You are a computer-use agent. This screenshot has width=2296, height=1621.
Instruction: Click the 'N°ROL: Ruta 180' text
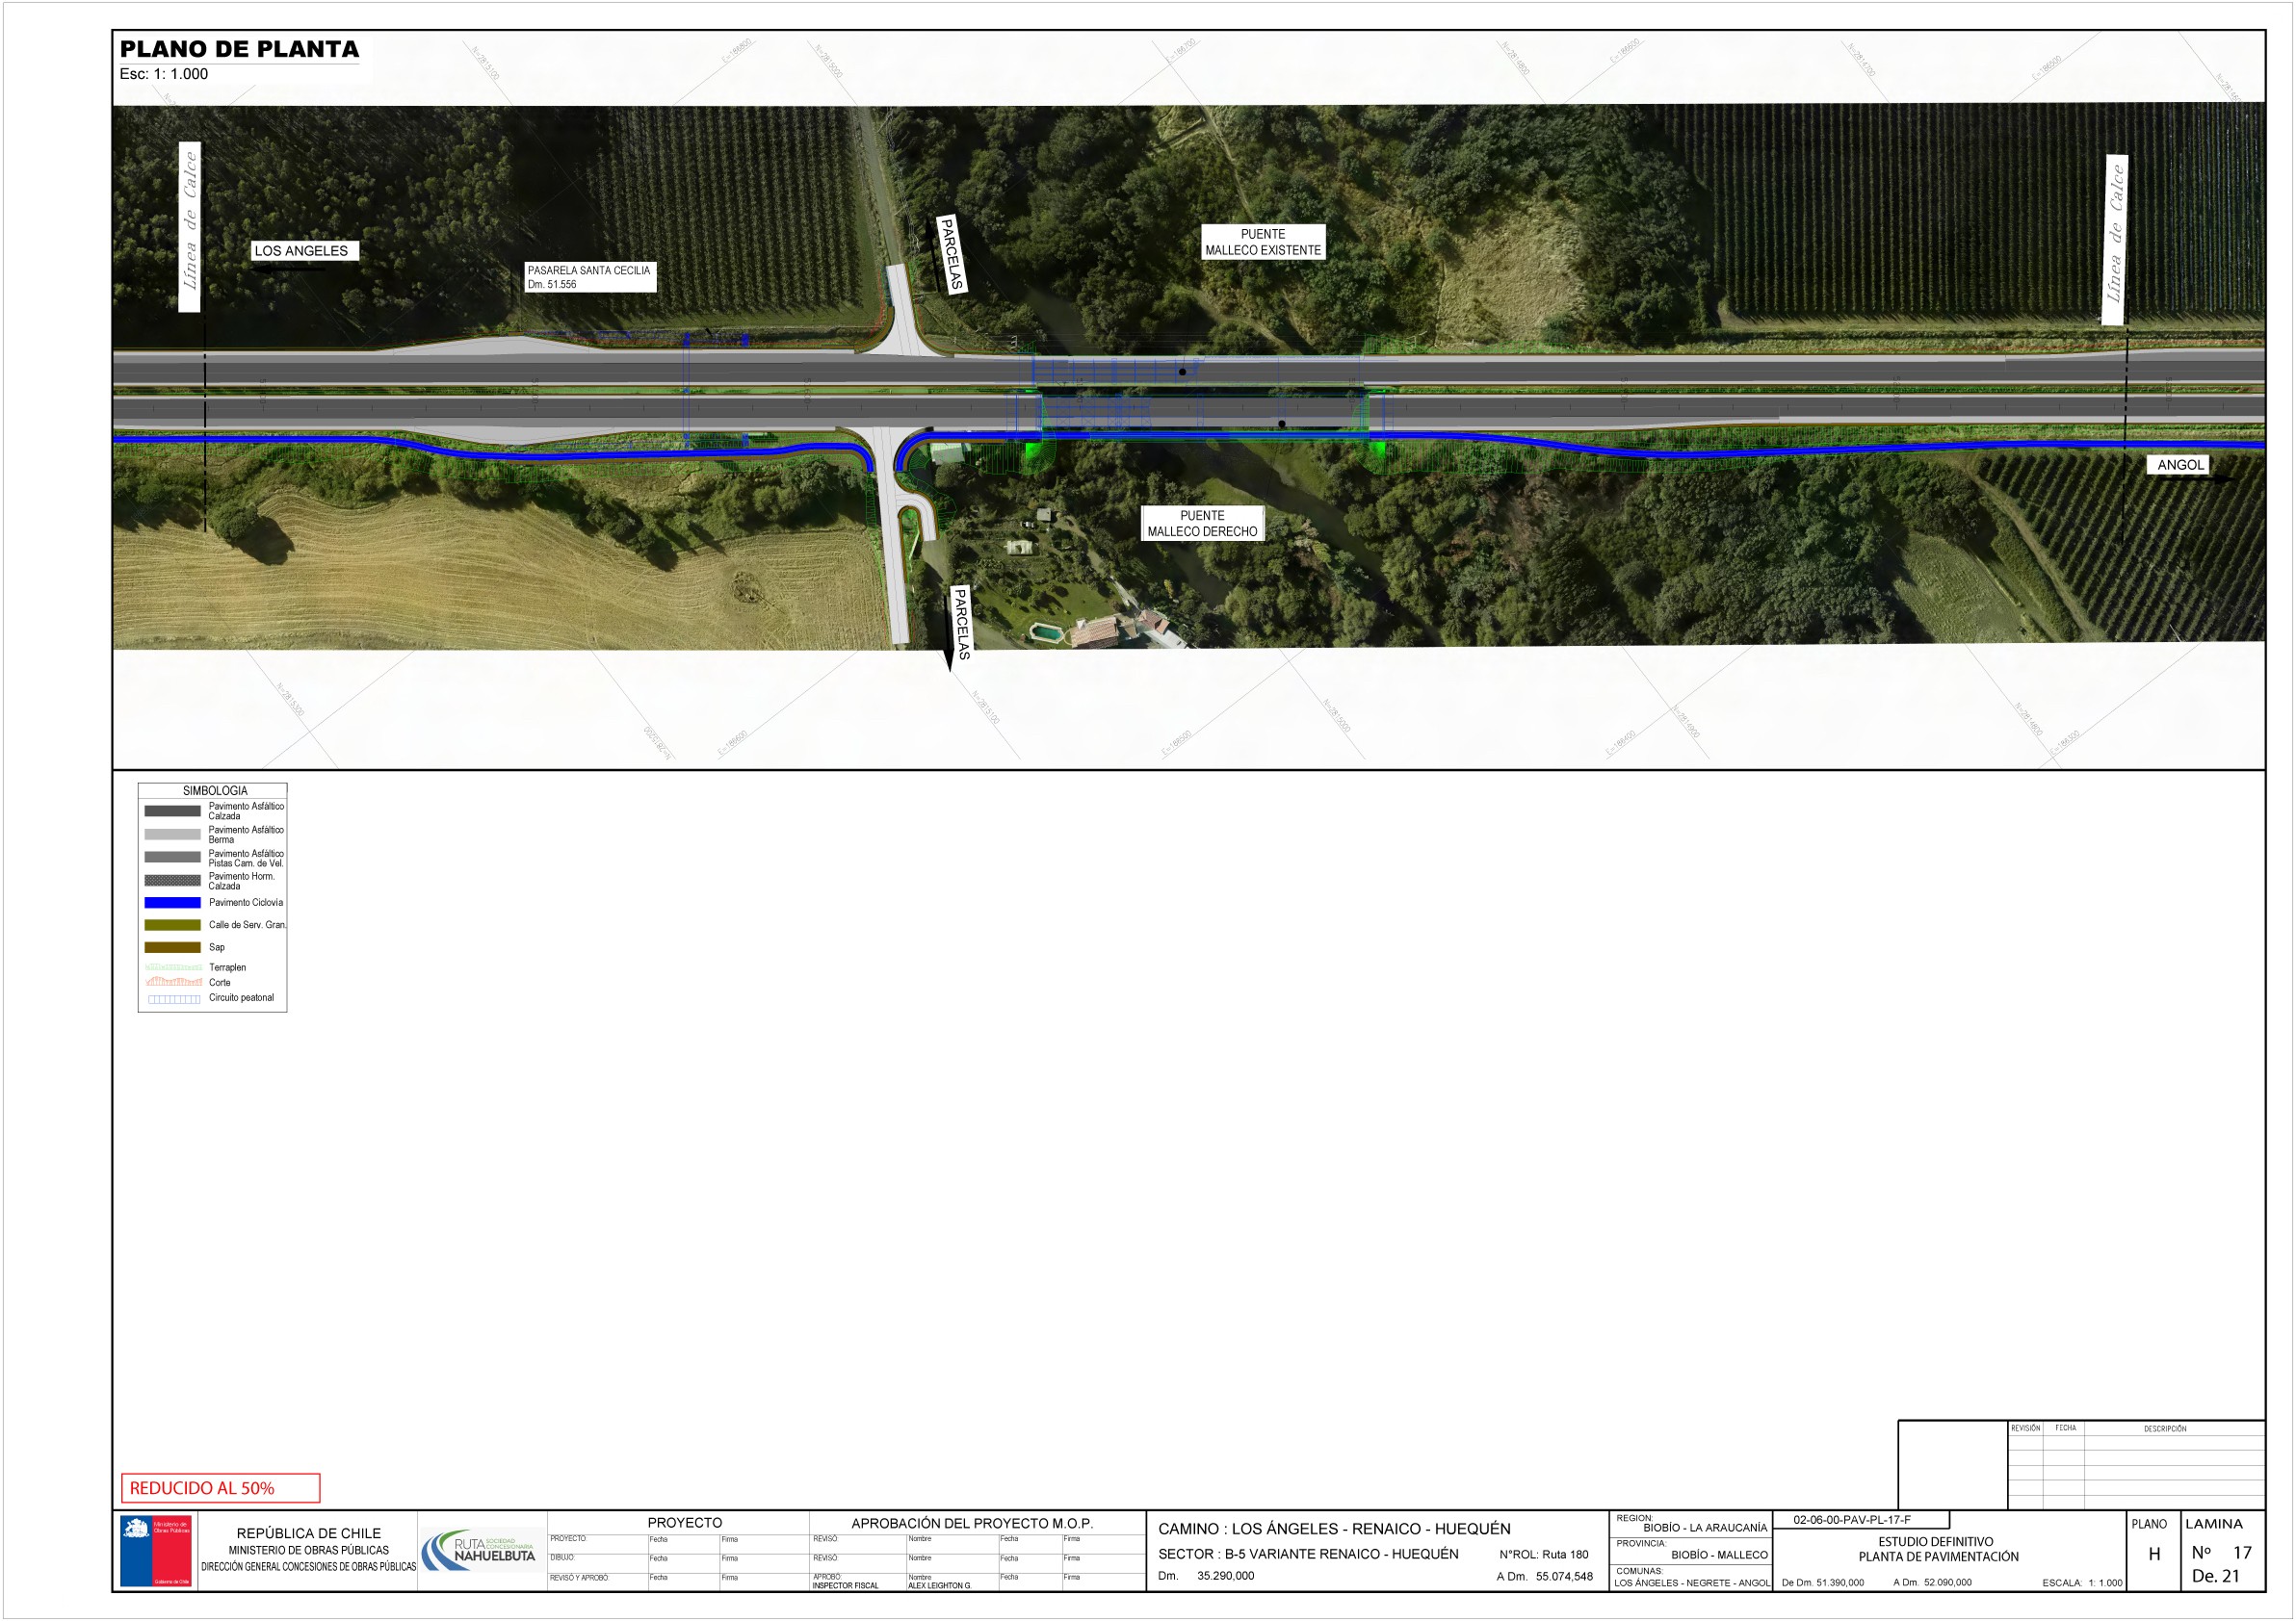coord(1543,1554)
